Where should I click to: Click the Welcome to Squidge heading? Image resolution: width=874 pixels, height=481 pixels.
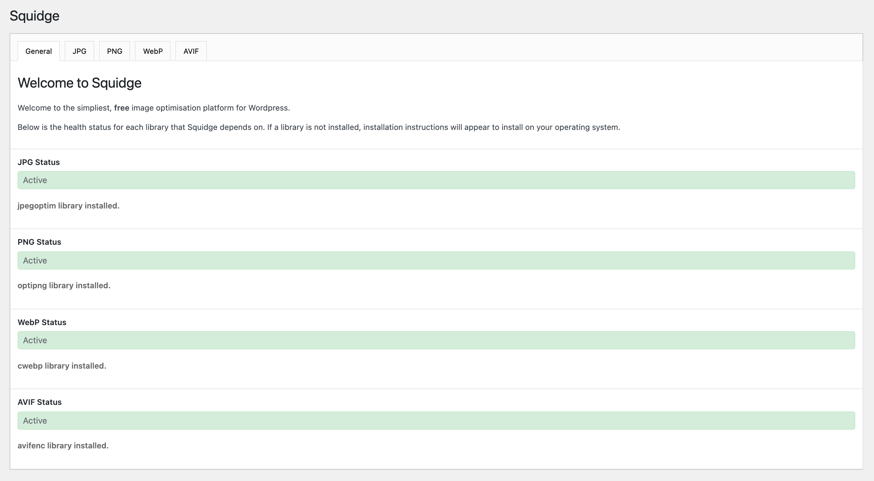pyautogui.click(x=80, y=83)
